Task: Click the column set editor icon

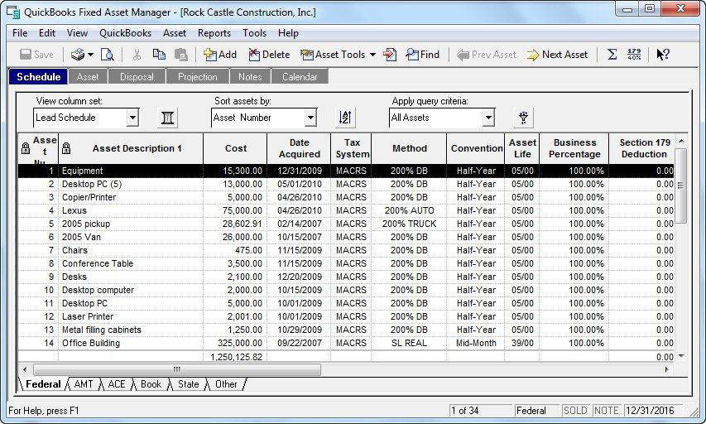Action: click(x=167, y=118)
